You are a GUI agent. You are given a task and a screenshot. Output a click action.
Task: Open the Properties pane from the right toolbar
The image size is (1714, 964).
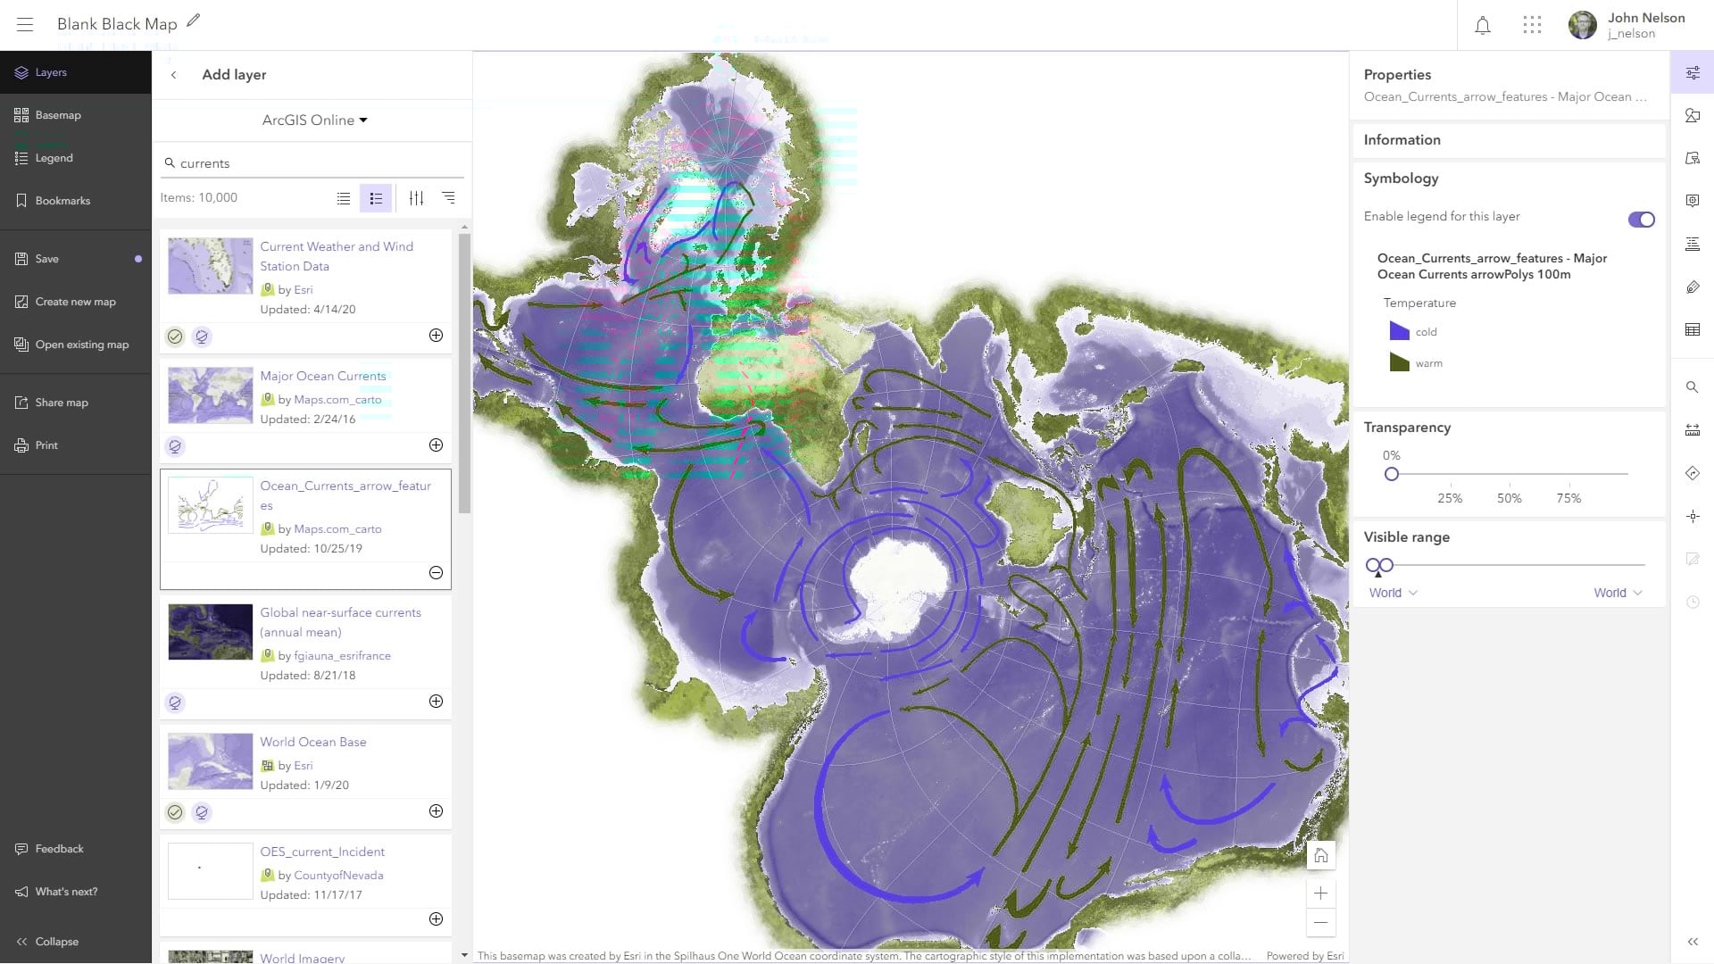tap(1693, 73)
